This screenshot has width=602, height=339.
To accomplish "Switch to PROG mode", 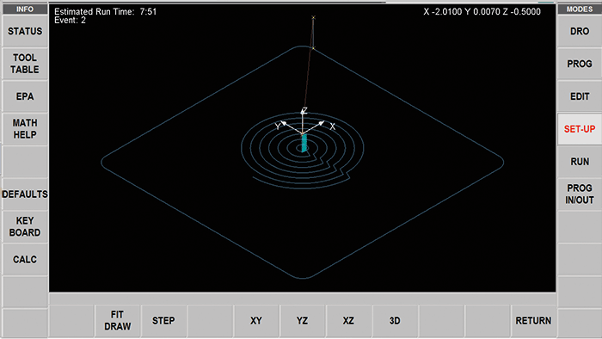I will (580, 64).
